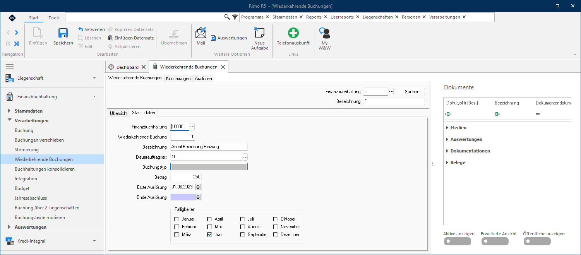Check the April checkbox
This screenshot has height=255, width=581.
pyautogui.click(x=209, y=219)
